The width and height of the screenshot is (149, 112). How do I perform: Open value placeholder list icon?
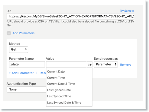point(89,65)
